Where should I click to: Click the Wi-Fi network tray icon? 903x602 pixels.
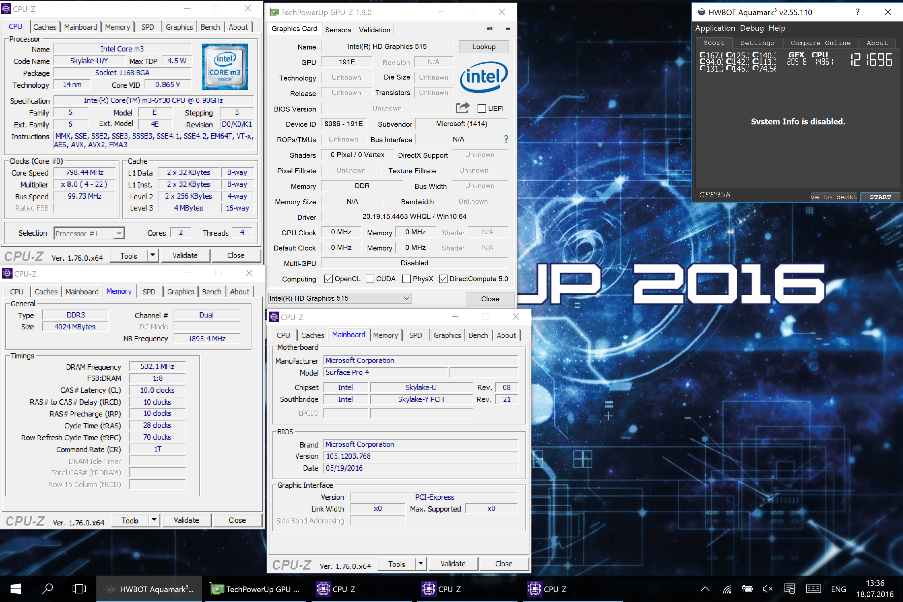pos(727,589)
